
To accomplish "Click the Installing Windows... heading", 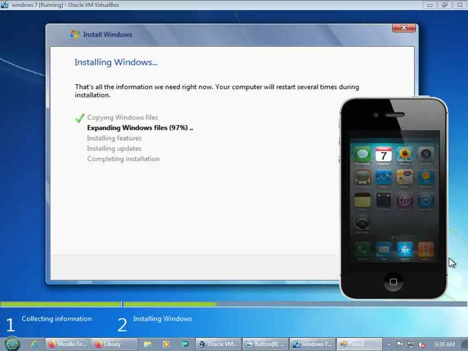I will pyautogui.click(x=116, y=62).
